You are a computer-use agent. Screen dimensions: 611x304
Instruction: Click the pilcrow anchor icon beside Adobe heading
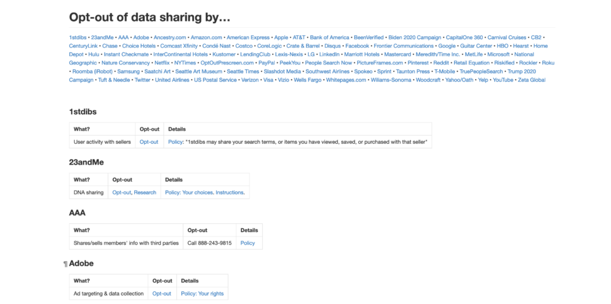[66, 264]
